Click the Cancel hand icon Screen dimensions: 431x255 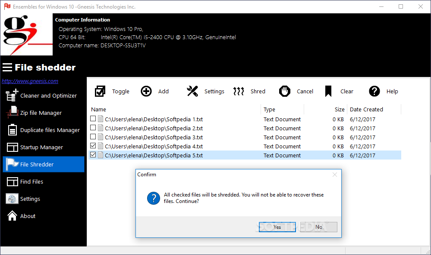[x=285, y=91]
